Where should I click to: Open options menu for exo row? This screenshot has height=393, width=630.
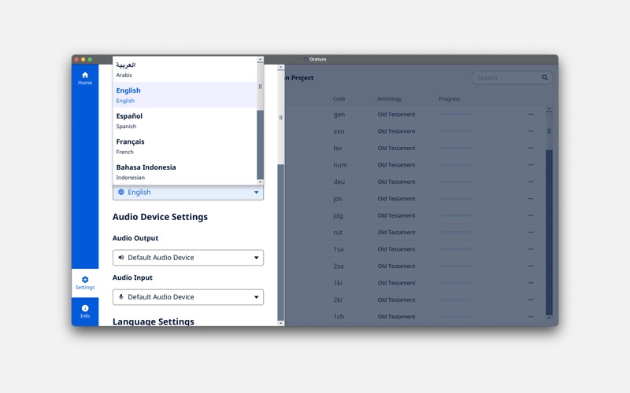coord(531,131)
